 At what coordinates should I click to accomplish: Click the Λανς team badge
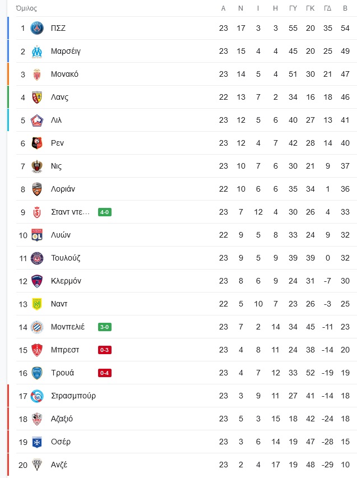tap(37, 98)
